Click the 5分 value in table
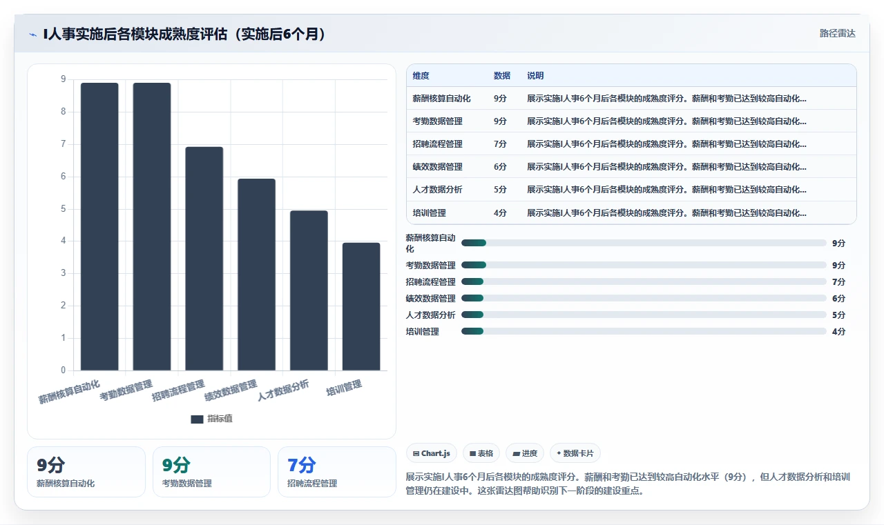The image size is (884, 525). (x=500, y=190)
